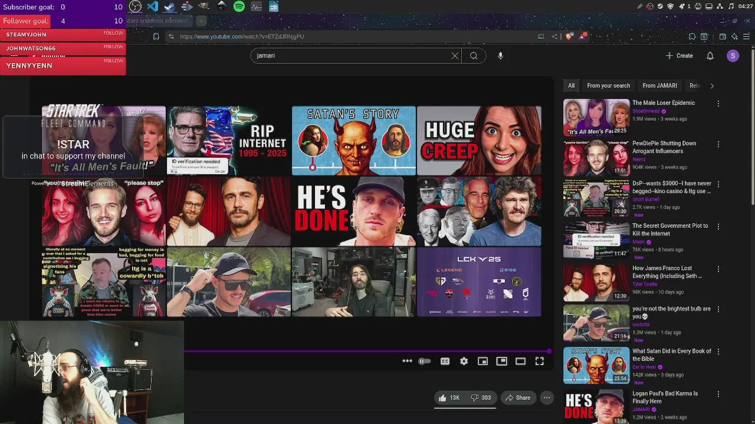Screen dimensions: 755x424
Task: Open the account avatar menu
Action: click(733, 55)
